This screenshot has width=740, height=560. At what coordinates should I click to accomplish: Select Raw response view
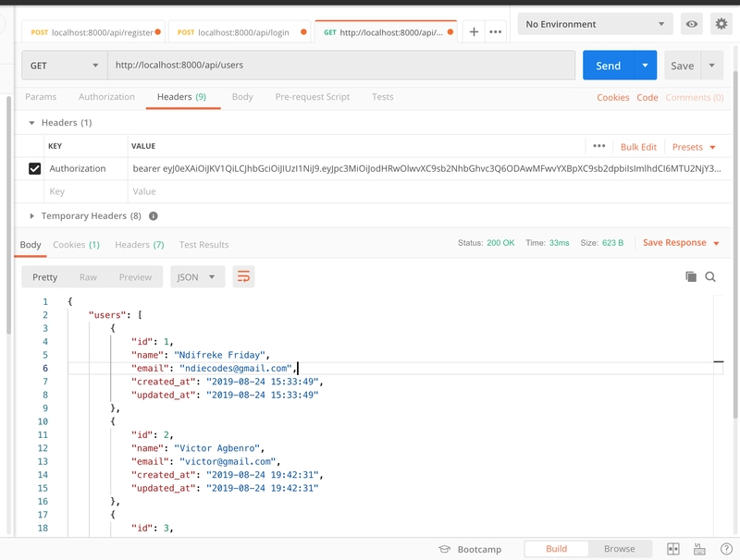pos(88,277)
